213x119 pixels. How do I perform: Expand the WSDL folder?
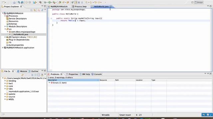[x=5, y=99]
